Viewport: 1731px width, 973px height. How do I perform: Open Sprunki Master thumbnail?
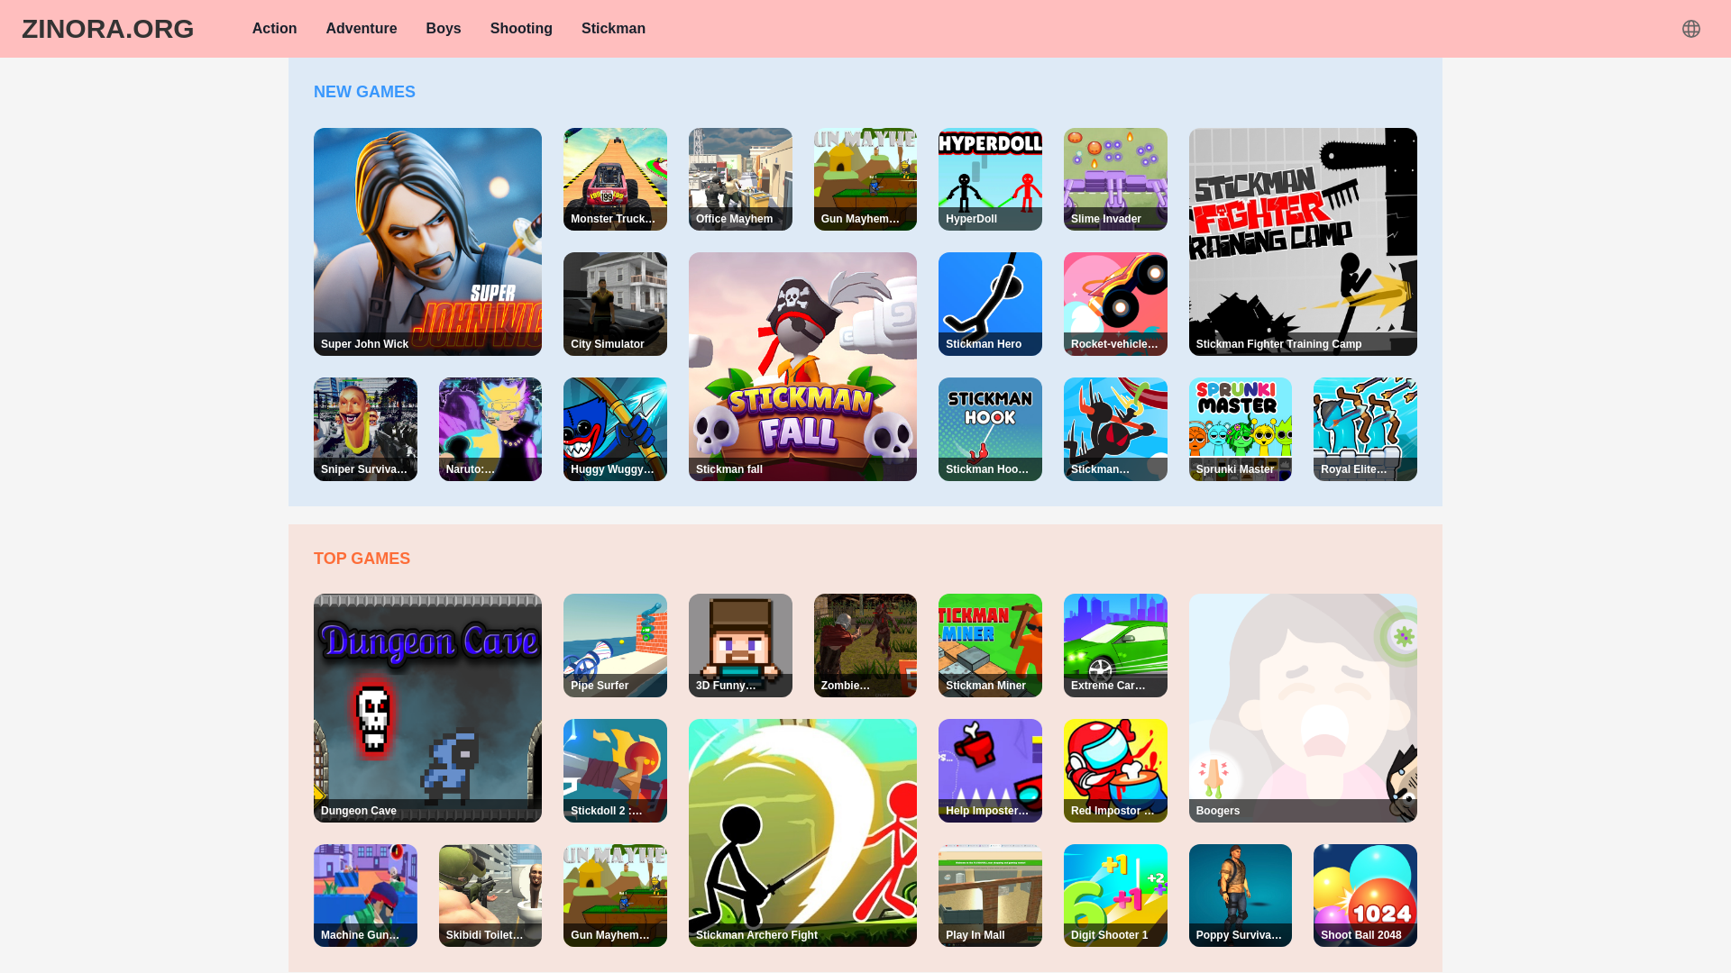click(1240, 429)
